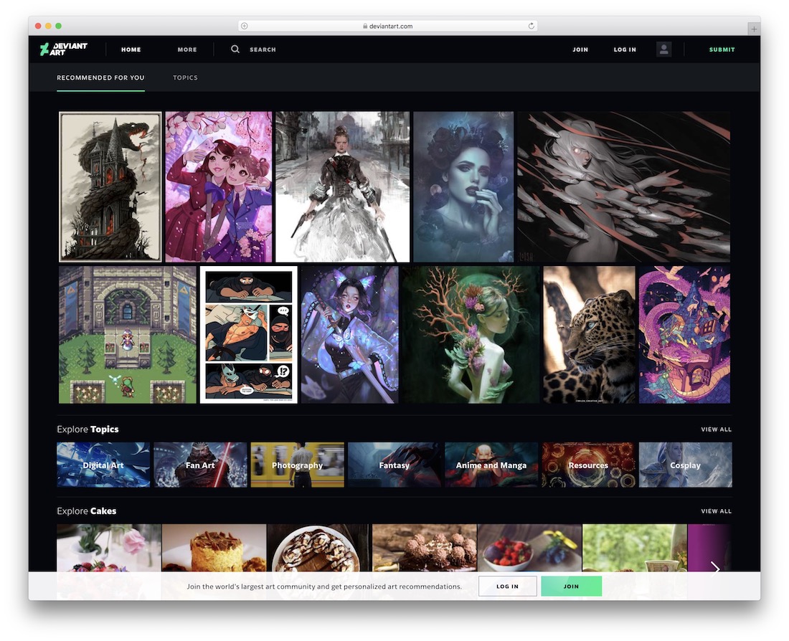Click the green JOIN banner button

tap(571, 587)
